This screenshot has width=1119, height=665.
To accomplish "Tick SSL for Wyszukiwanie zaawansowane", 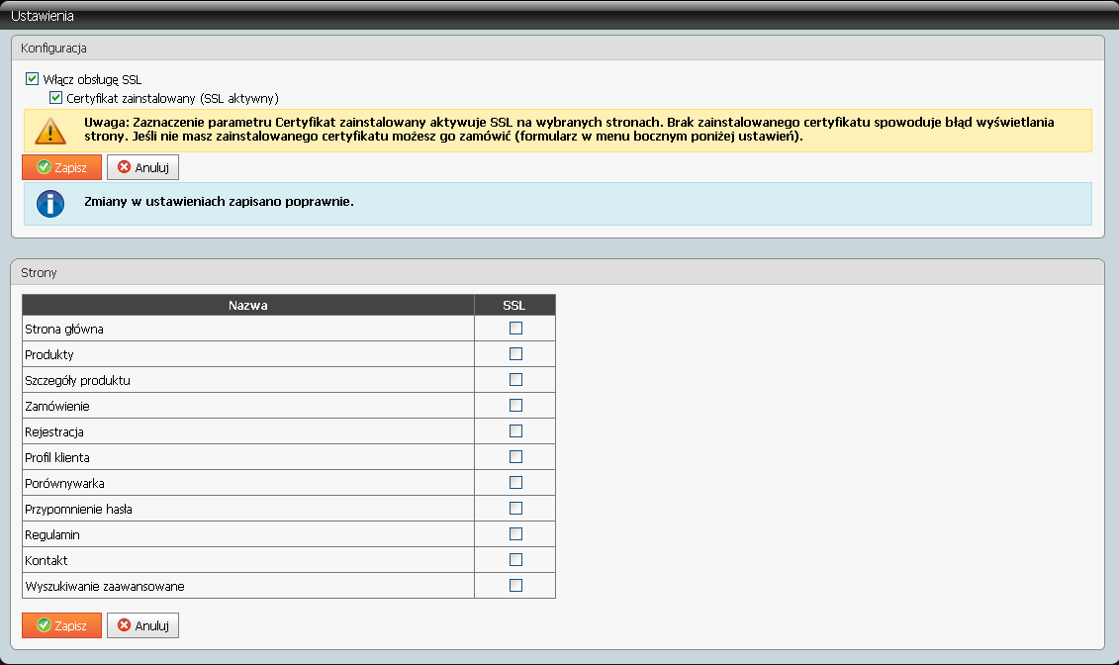I will coord(515,585).
